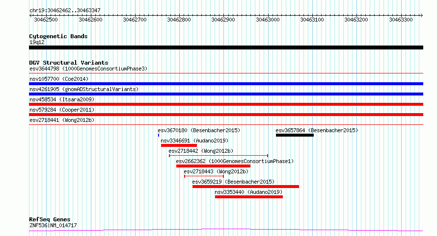This screenshot has width=437, height=236.
Task: Select ruler tick label 30463200
Action: [x=356, y=20]
